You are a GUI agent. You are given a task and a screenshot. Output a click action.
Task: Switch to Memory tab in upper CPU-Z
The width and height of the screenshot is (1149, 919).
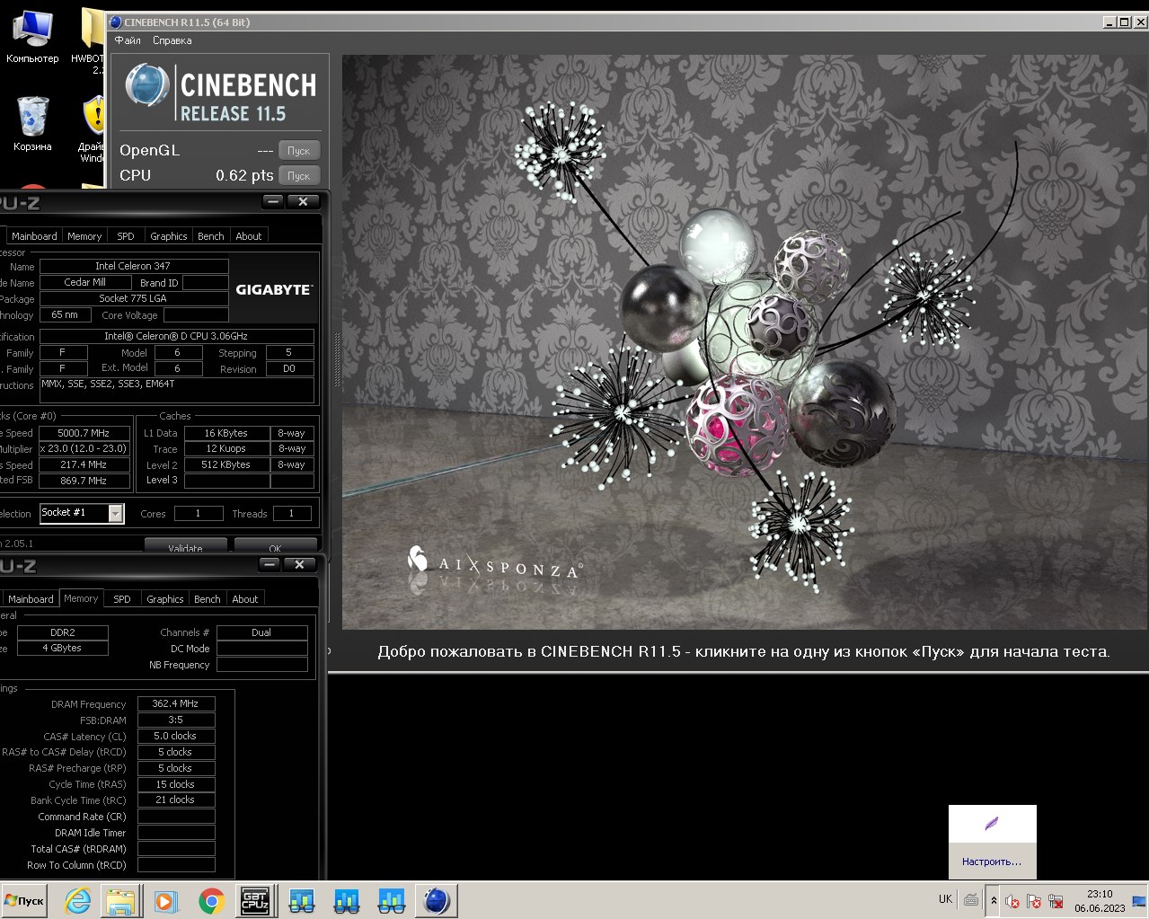(84, 236)
